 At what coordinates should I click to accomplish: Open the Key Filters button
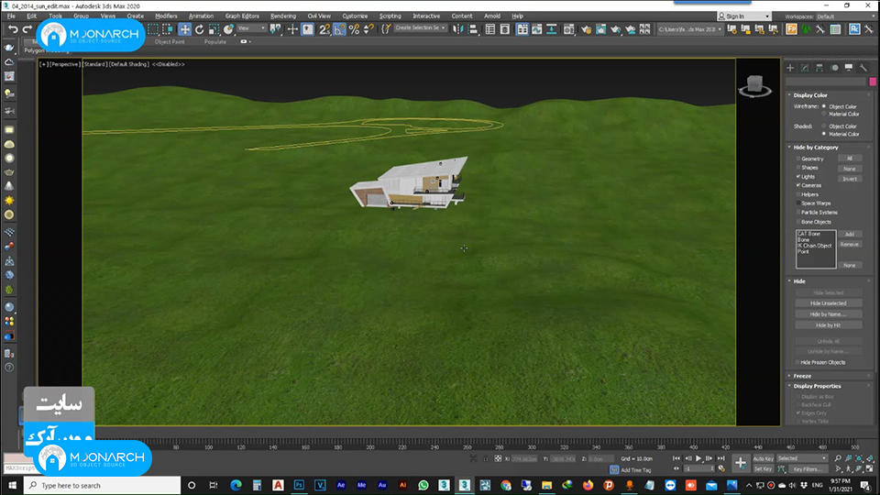point(808,469)
